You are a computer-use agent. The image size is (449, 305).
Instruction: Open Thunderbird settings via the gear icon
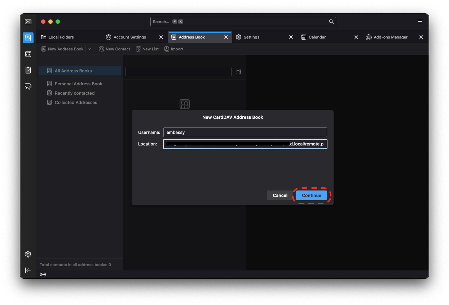tap(28, 254)
